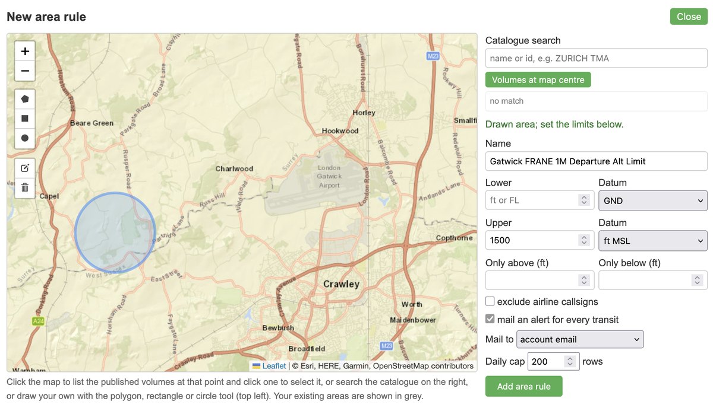Select the rectangle drawing tool
713x411 pixels.
[25, 119]
